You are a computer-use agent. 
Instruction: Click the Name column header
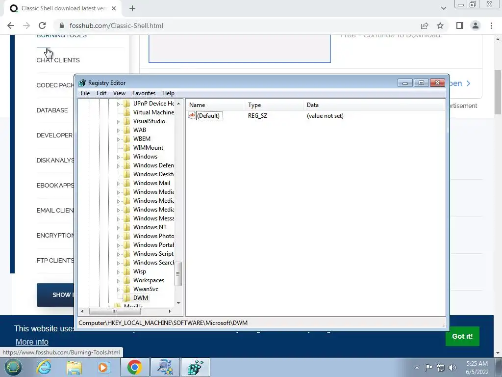click(x=216, y=105)
